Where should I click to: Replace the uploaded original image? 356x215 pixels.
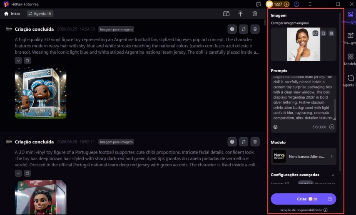coord(315,33)
